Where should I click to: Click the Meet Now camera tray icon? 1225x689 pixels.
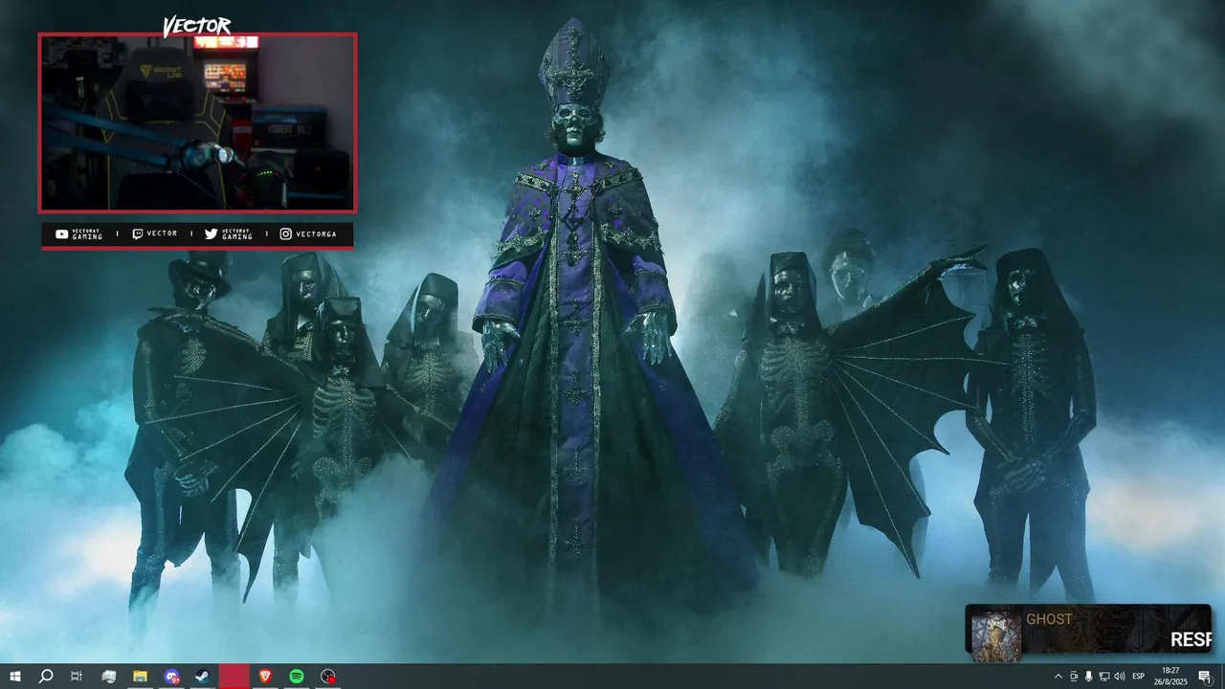tap(1074, 677)
